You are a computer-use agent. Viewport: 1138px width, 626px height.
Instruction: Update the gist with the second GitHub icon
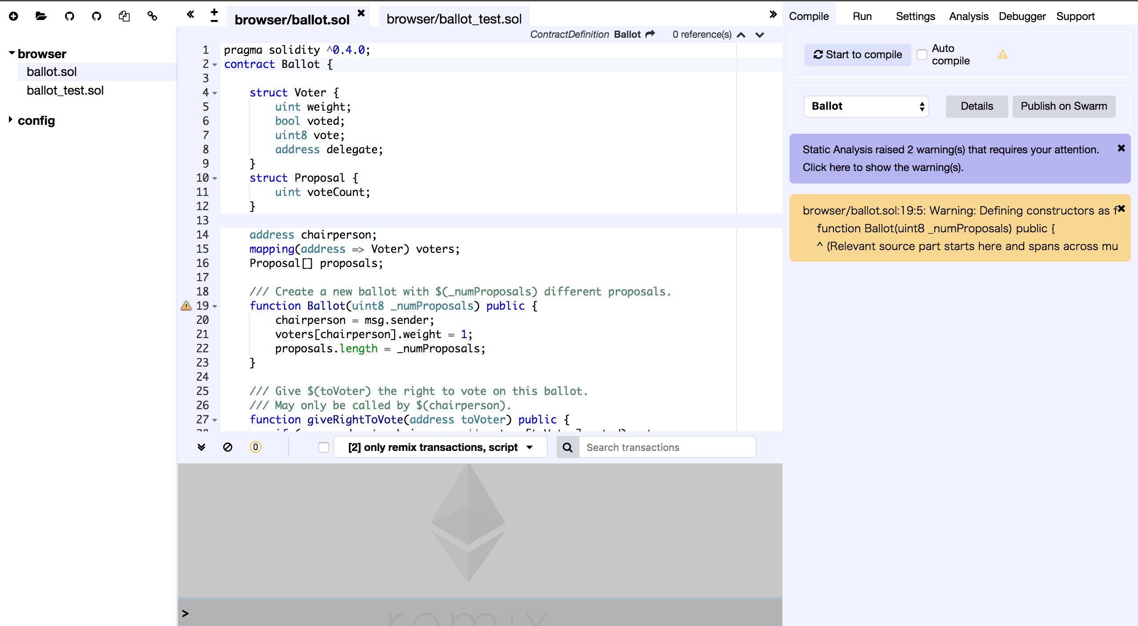pyautogui.click(x=96, y=16)
